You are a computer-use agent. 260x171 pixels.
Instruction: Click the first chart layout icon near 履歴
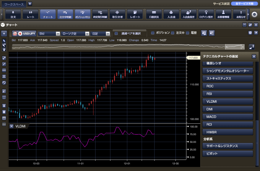[204, 33]
